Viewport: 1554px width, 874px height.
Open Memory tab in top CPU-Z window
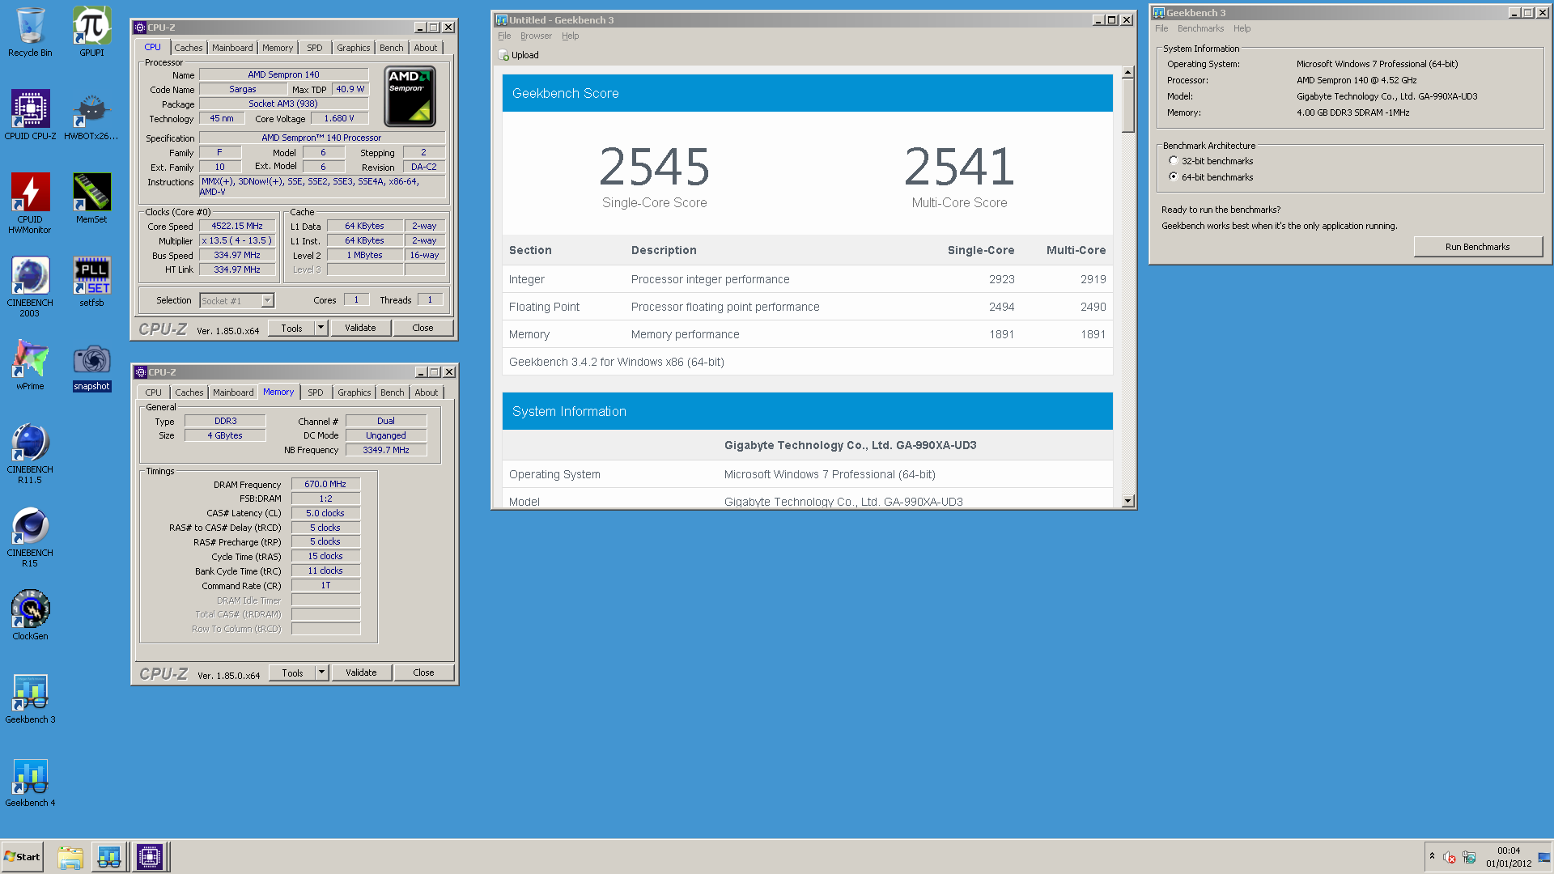(278, 48)
